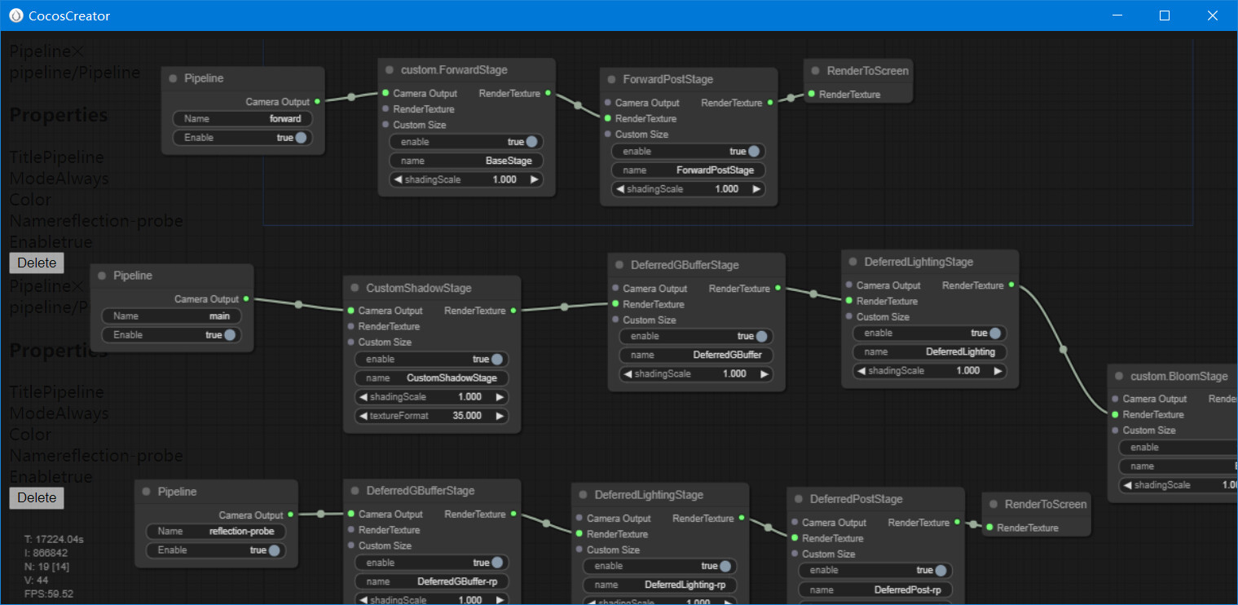Viewport: 1238px width, 605px height.
Task: Select RenderTexture port of RenderToScreen beside ForwardPostStage
Action: point(812,95)
